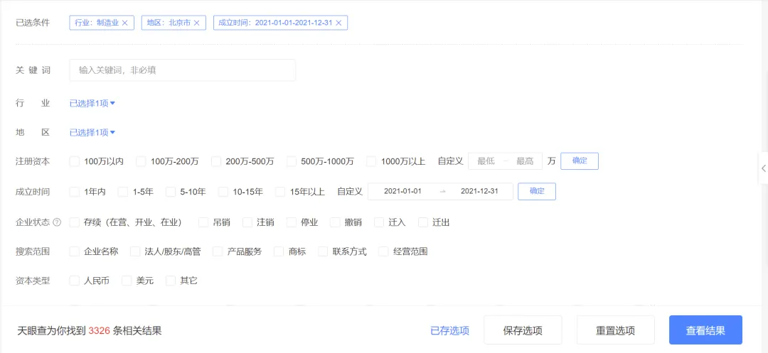Check 人民币 capital type
This screenshot has height=353, width=768.
(x=75, y=281)
